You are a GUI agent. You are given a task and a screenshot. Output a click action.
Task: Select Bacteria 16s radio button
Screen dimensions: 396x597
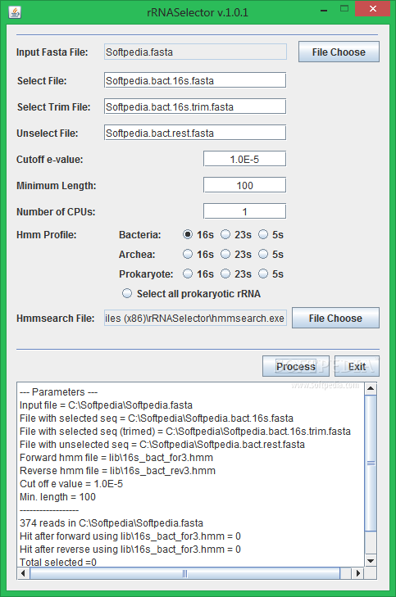pyautogui.click(x=188, y=234)
